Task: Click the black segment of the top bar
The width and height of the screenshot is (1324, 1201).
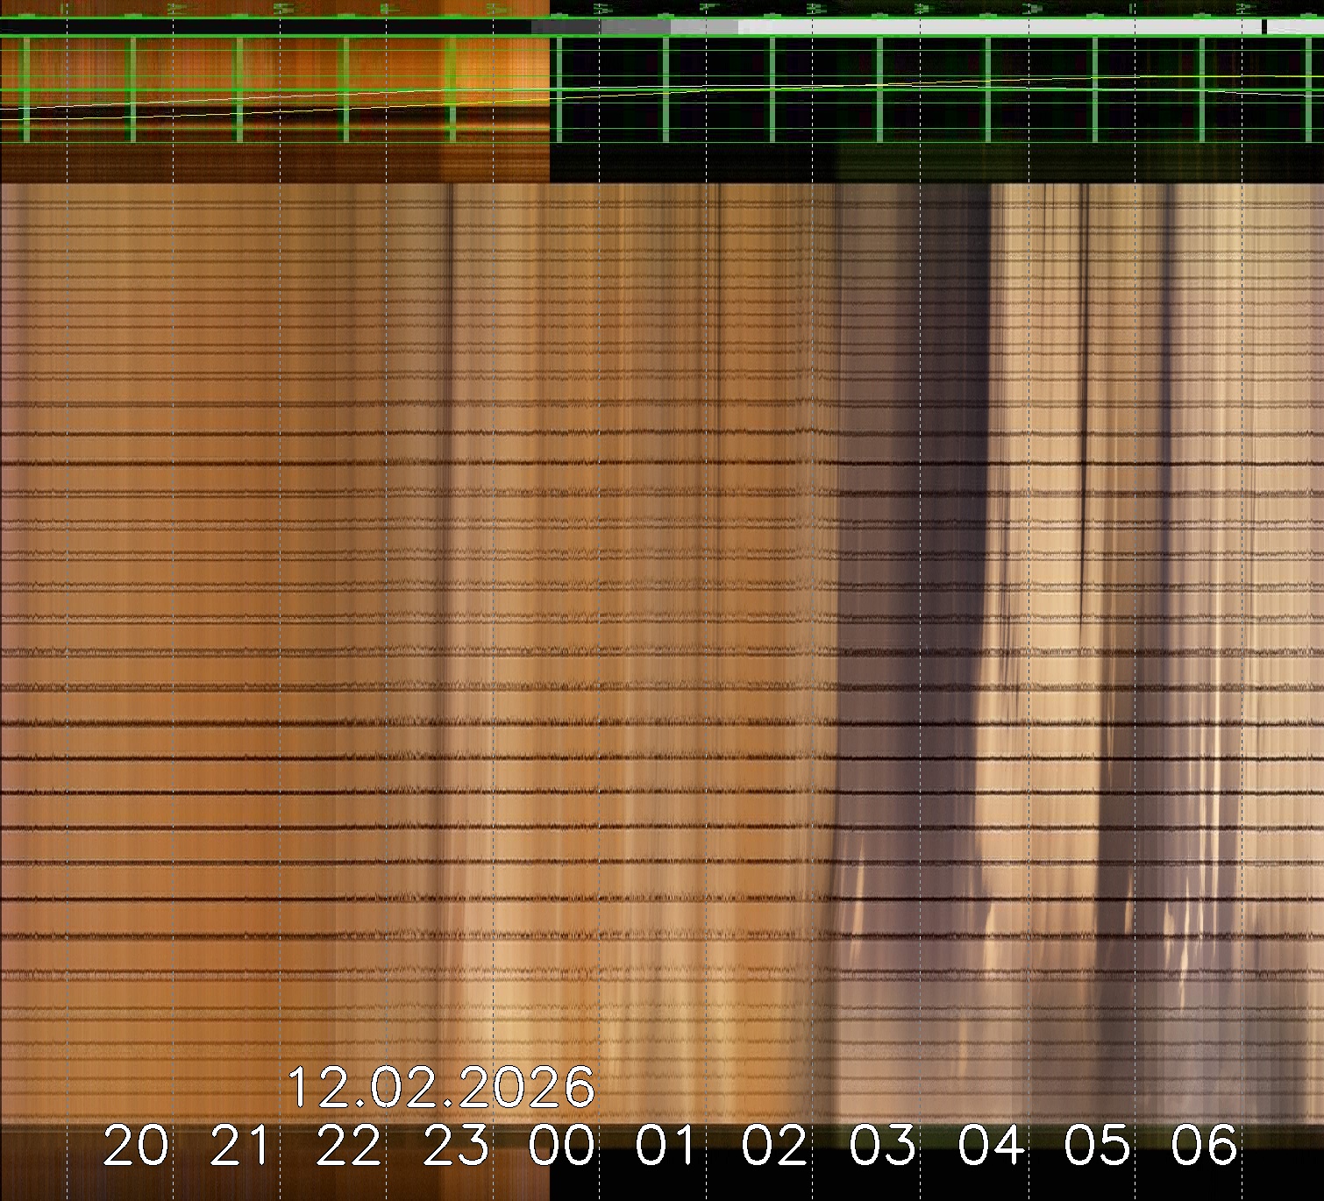Action: (263, 28)
